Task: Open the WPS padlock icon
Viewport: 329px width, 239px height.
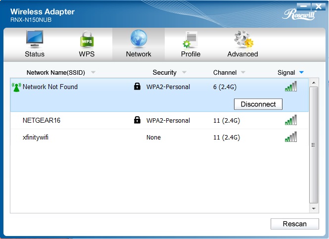Action: 87,39
